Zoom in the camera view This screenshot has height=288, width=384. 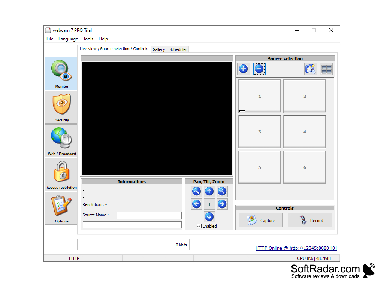[x=222, y=191]
